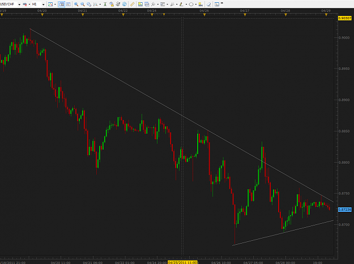This screenshot has height=264, width=354.
Task: Click the refresh arrows icon
Action: (118, 5)
